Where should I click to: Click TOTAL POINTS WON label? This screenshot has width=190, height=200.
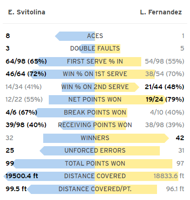click(95, 163)
